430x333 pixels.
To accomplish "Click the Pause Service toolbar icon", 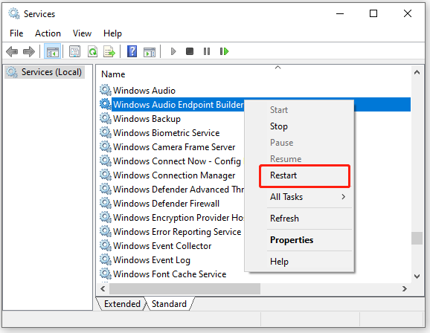I will click(207, 51).
